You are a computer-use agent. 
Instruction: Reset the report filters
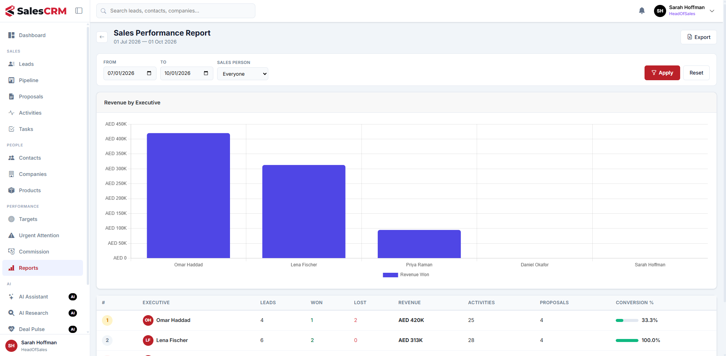click(696, 73)
